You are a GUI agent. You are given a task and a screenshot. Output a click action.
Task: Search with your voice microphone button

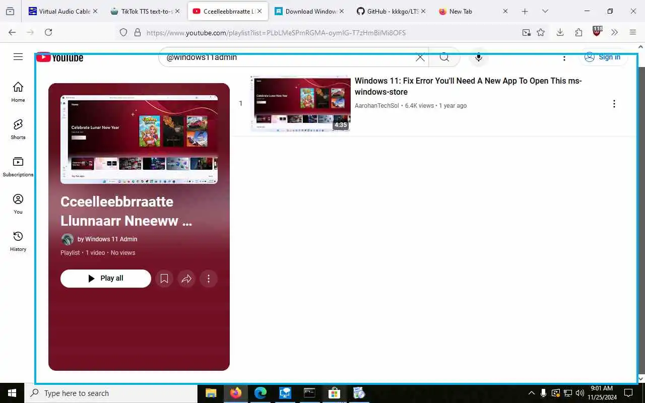tap(479, 57)
